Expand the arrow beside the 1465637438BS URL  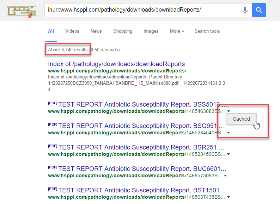point(229,197)
